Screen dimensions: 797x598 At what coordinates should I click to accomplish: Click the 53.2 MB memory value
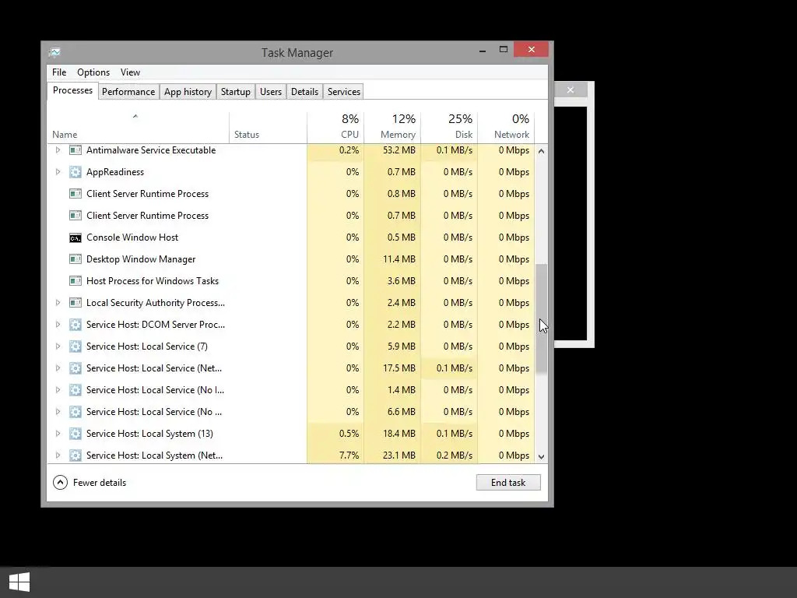pyautogui.click(x=399, y=150)
